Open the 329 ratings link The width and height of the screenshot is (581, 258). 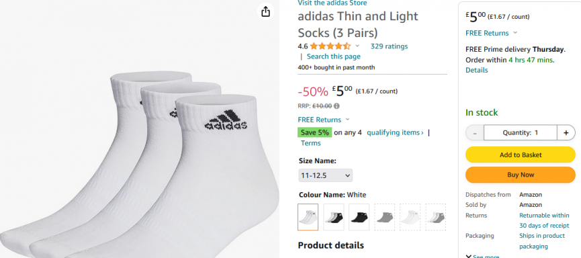click(x=389, y=46)
